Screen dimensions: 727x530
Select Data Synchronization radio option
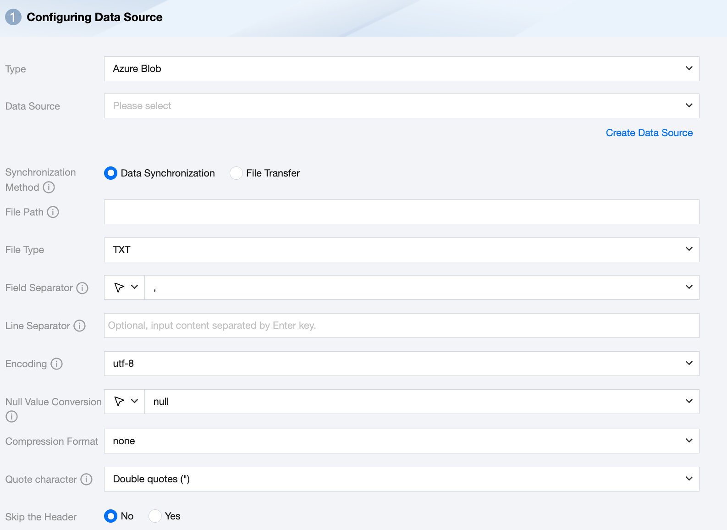click(x=110, y=173)
